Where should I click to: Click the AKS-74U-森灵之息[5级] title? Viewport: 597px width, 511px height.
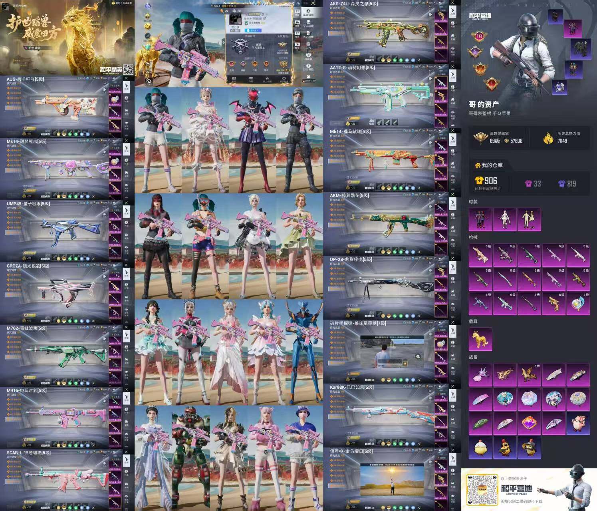coord(354,4)
